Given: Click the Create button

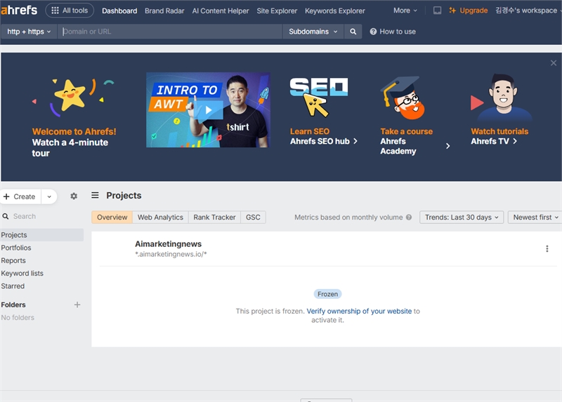Looking at the screenshot, I should 20,196.
